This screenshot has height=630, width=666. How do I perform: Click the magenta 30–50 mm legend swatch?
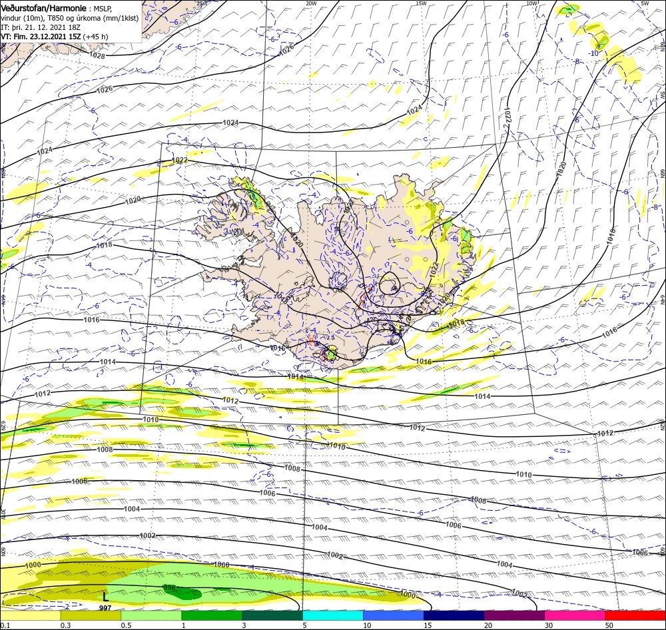click(x=575, y=615)
